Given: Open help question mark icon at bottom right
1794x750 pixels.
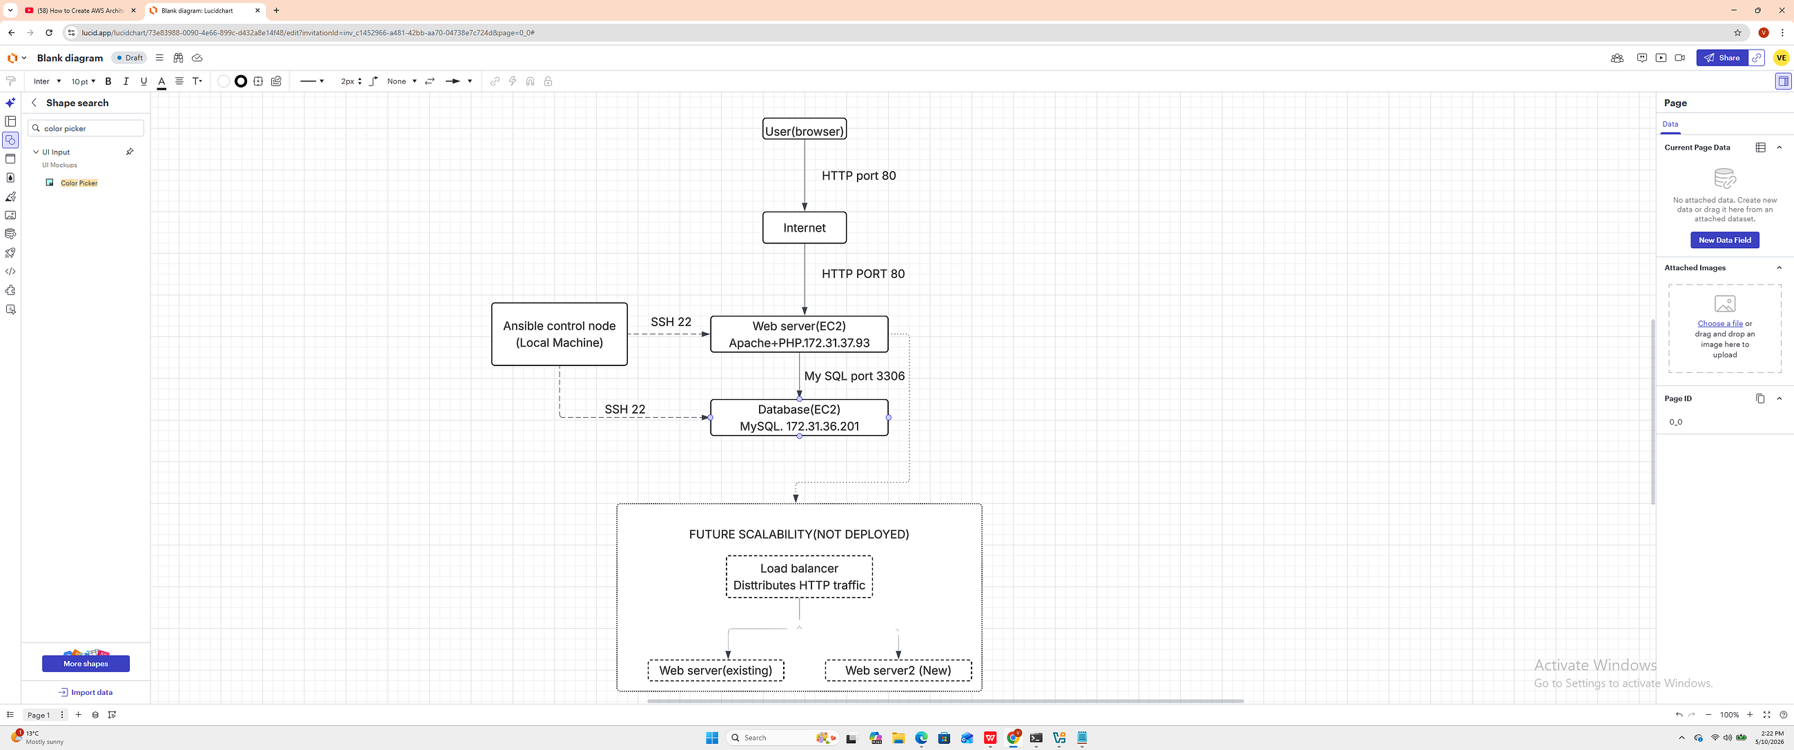Looking at the screenshot, I should pyautogui.click(x=1784, y=715).
